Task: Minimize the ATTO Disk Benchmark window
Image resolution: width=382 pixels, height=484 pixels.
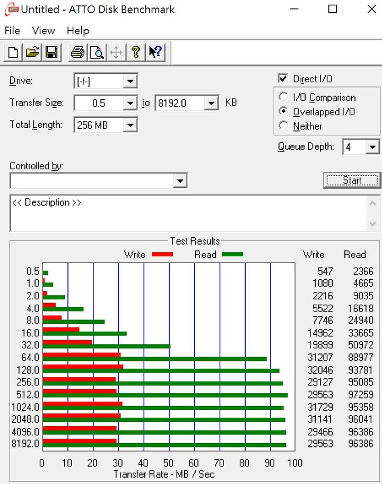Action: tap(294, 9)
